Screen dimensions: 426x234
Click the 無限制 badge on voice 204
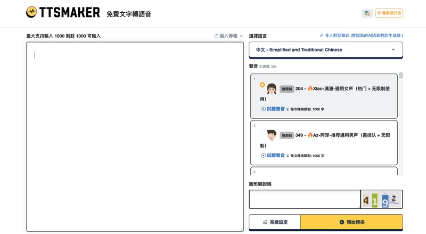[286, 88]
